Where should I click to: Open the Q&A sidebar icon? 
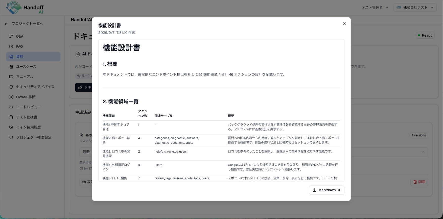pyautogui.click(x=11, y=36)
